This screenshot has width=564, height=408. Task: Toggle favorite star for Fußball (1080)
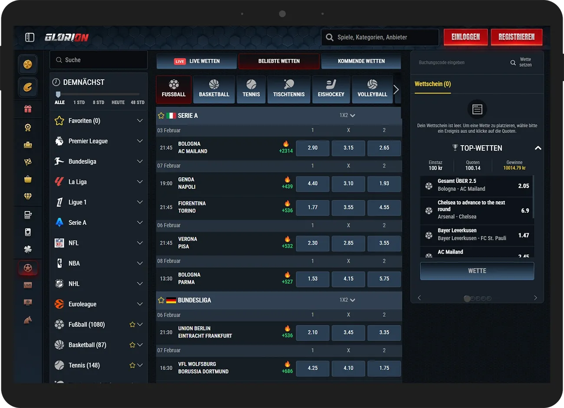[x=132, y=324]
